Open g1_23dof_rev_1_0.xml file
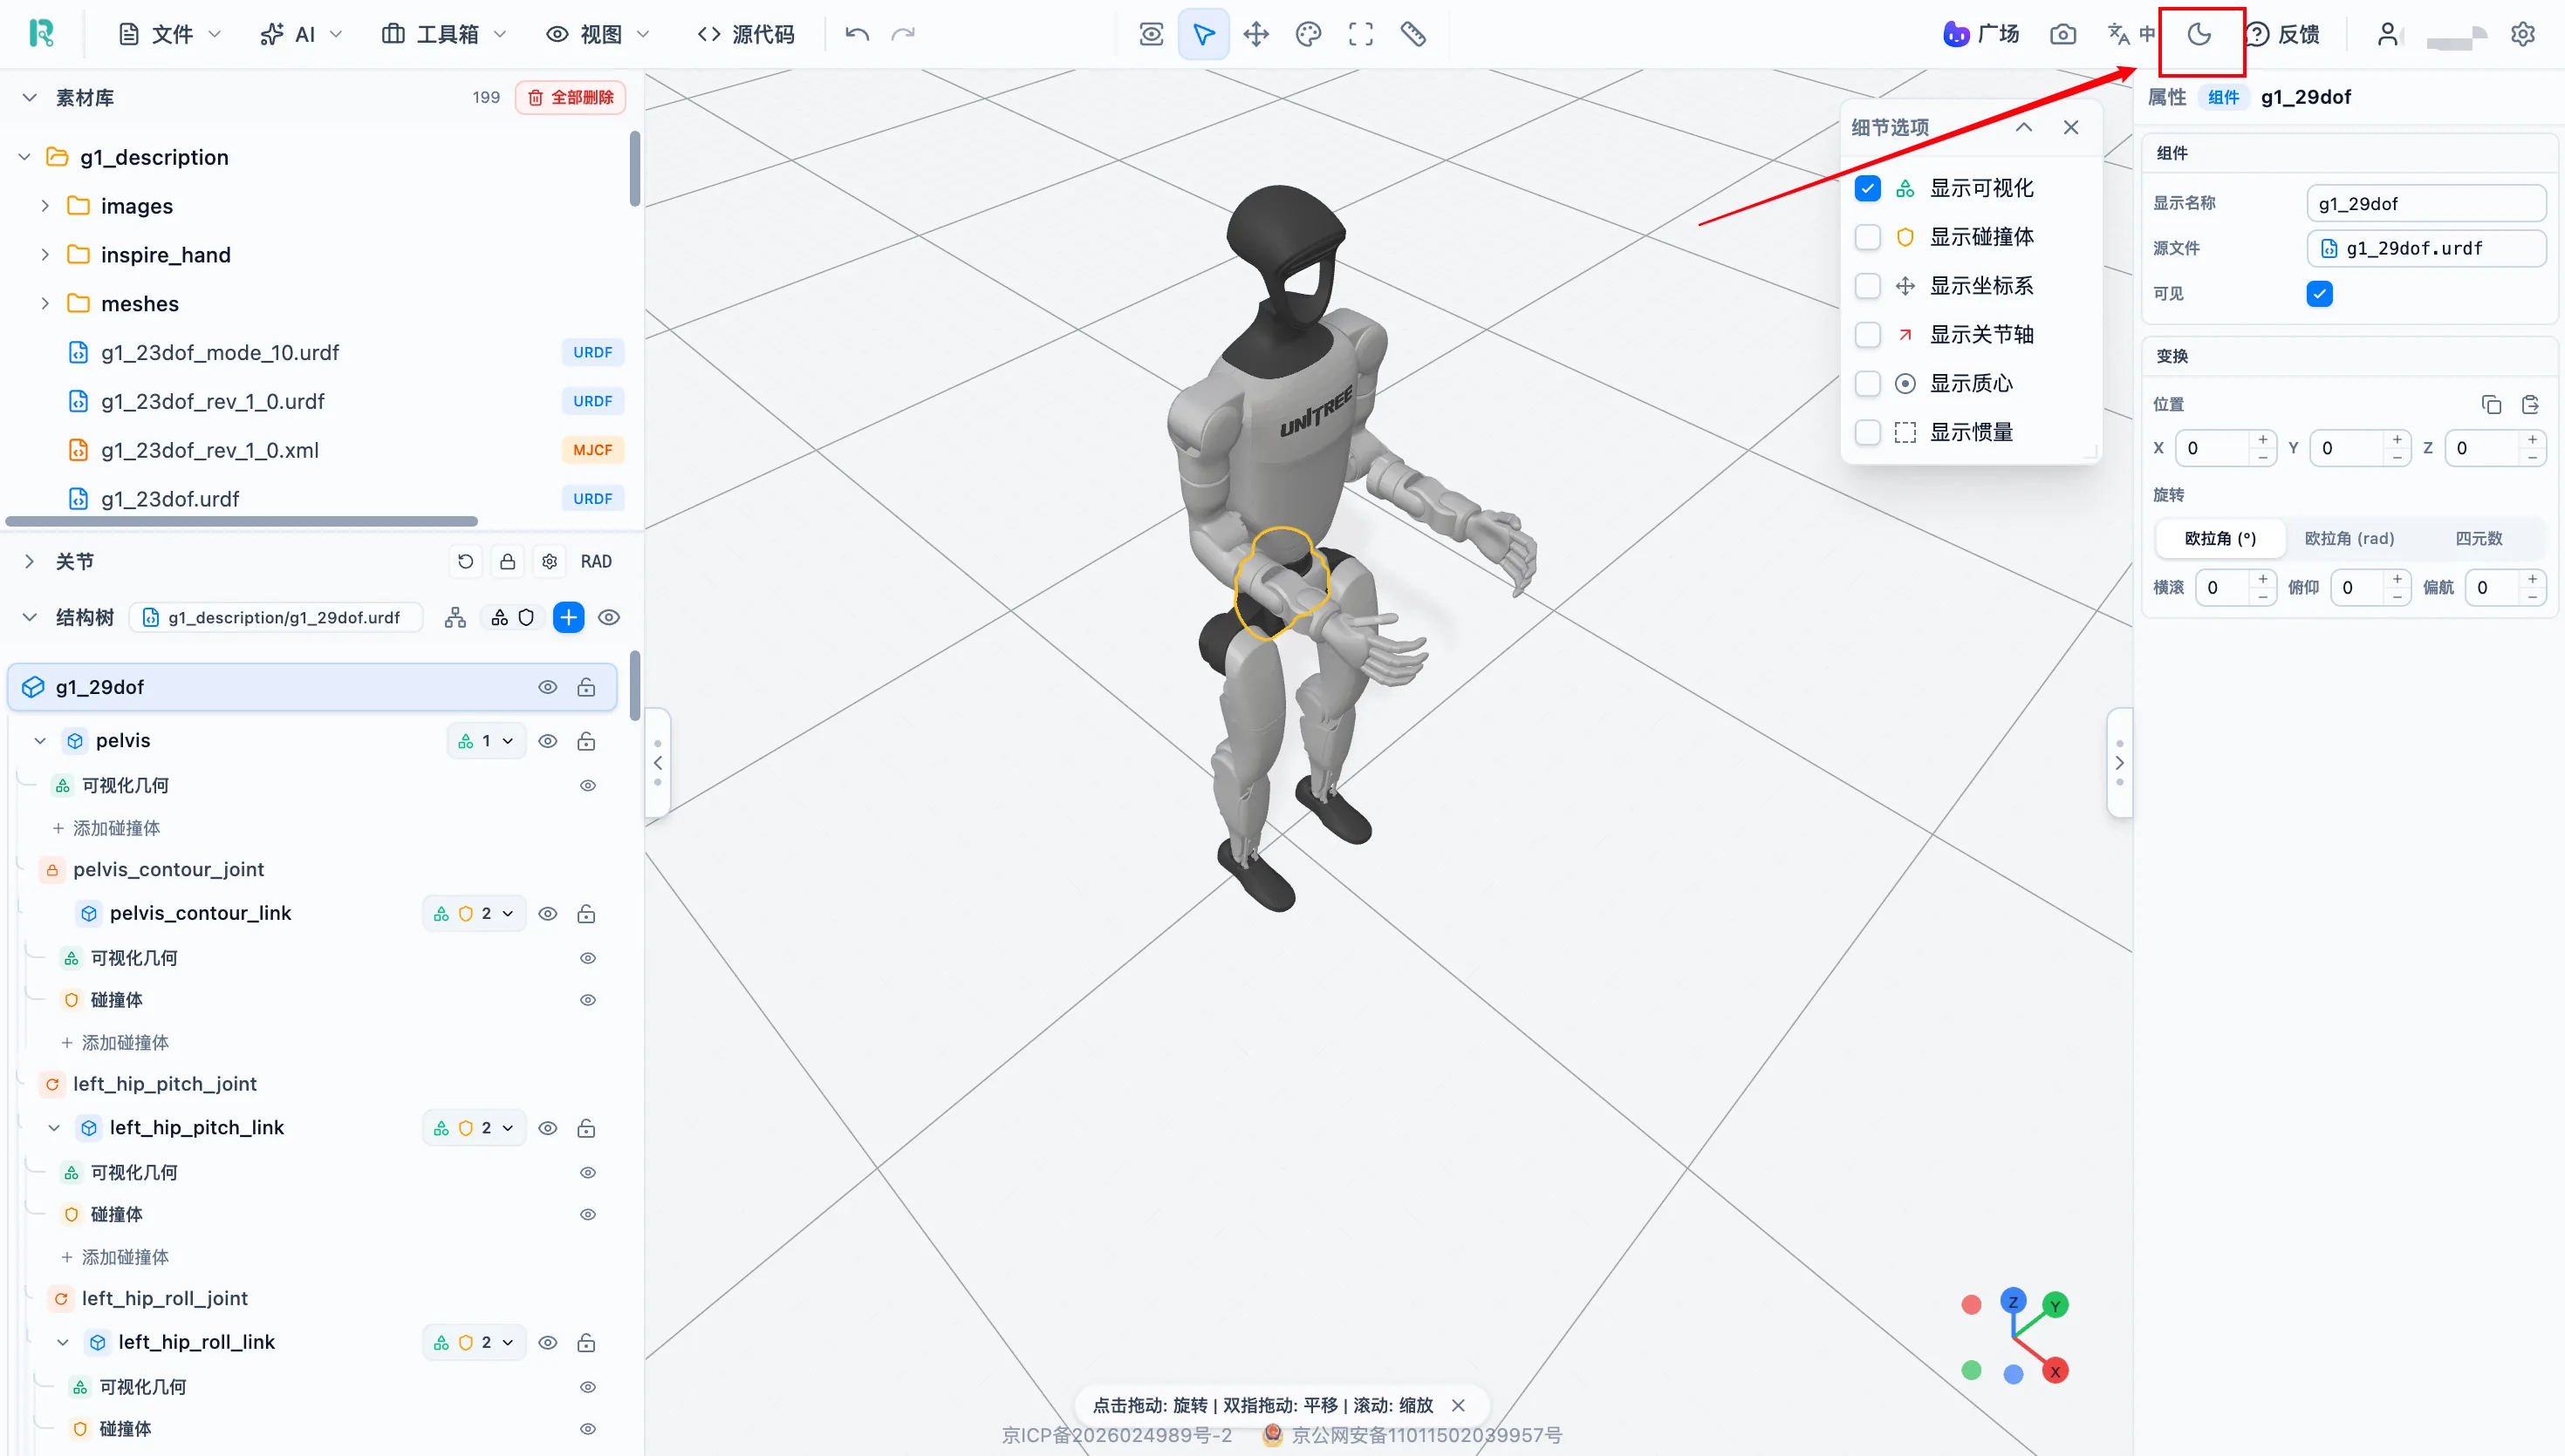2565x1456 pixels. [x=210, y=450]
